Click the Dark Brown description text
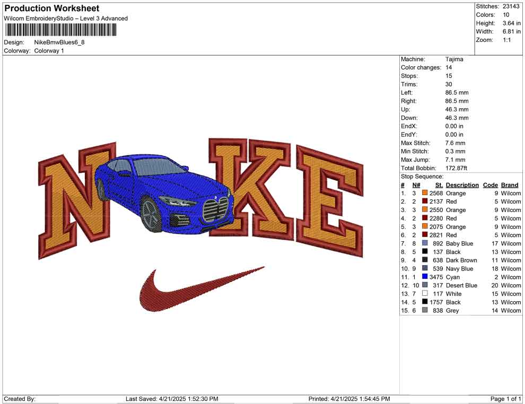 pyautogui.click(x=461, y=260)
